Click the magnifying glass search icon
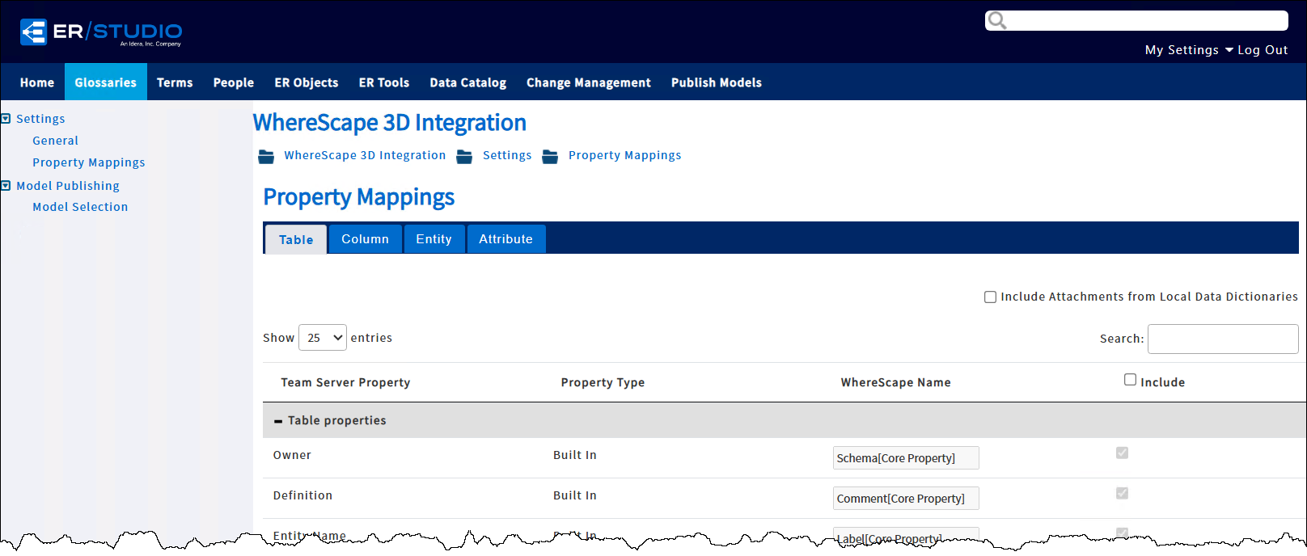Image resolution: width=1307 pixels, height=556 pixels. [997, 20]
